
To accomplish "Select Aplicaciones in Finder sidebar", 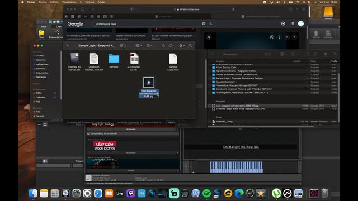I will tap(43, 64).
